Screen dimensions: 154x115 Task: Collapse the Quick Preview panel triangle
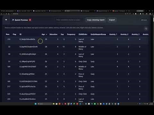[x=6, y=20]
